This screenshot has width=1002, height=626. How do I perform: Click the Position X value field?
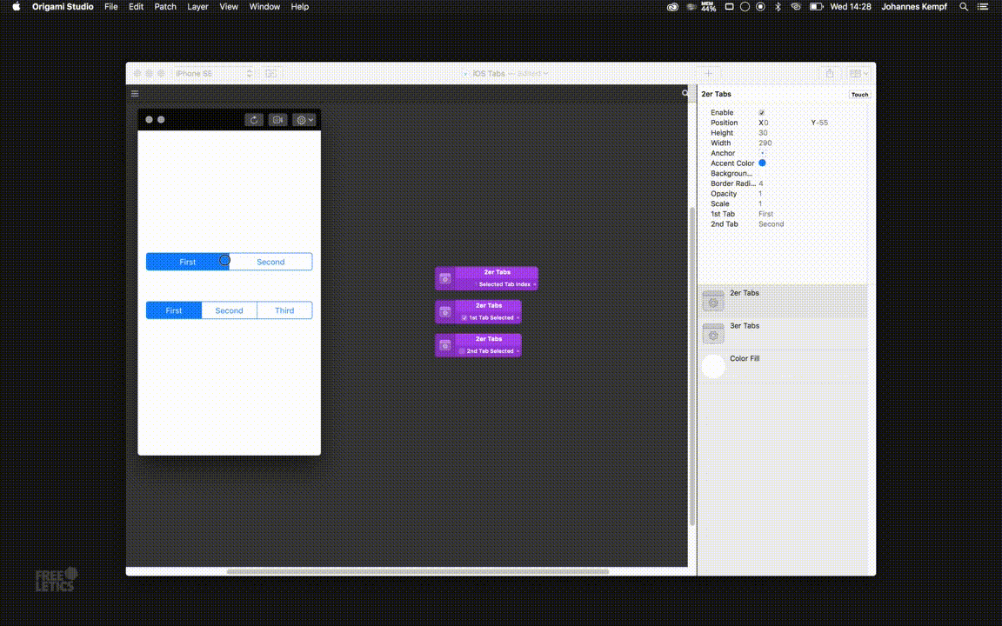coord(766,123)
